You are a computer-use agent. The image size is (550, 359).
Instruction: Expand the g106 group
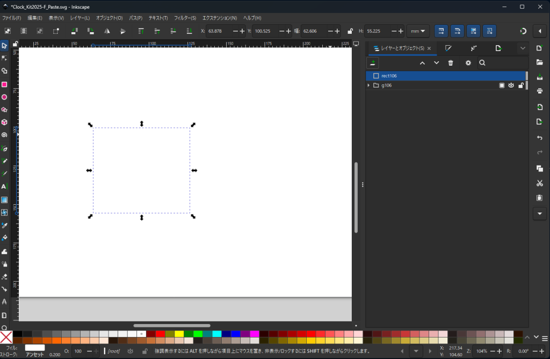pyautogui.click(x=368, y=85)
